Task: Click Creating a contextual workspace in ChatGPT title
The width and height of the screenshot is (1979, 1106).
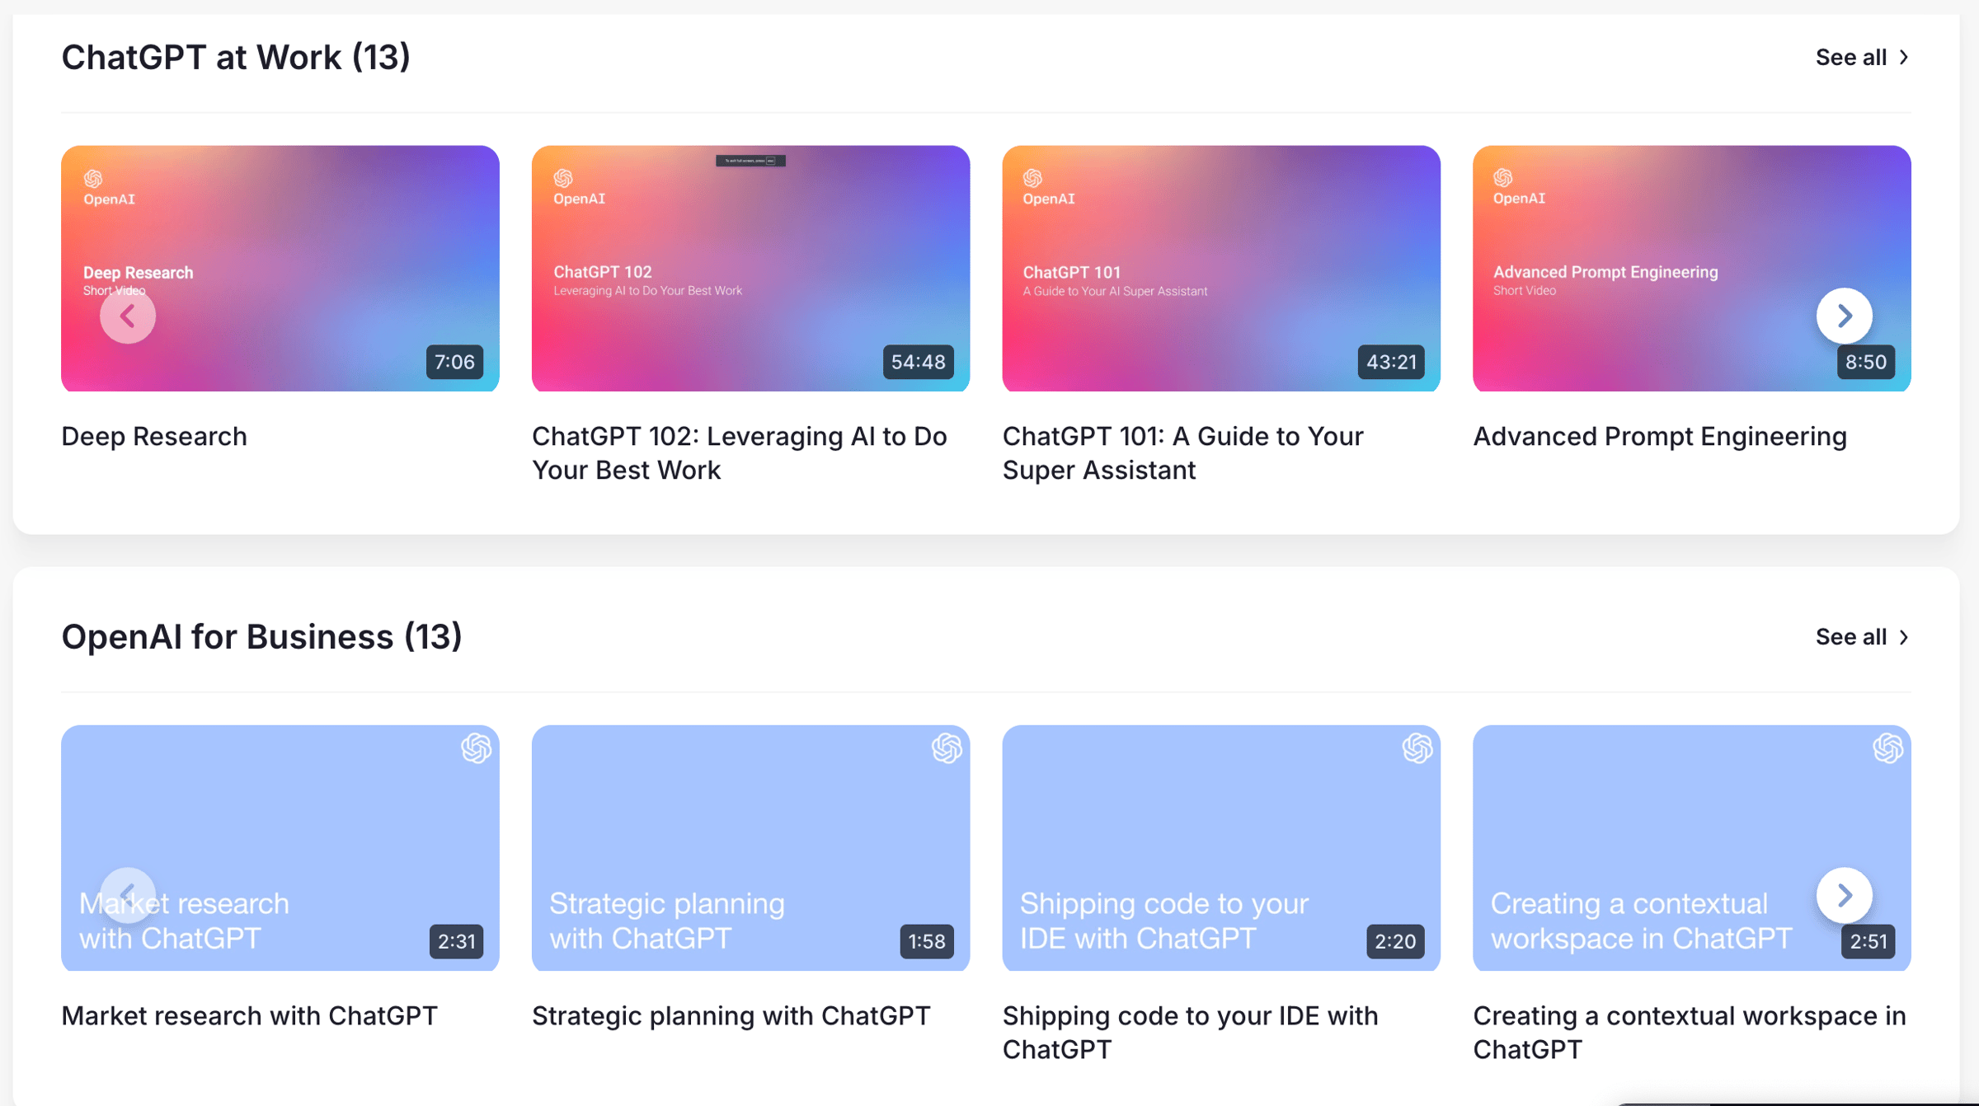Action: tap(1690, 1032)
